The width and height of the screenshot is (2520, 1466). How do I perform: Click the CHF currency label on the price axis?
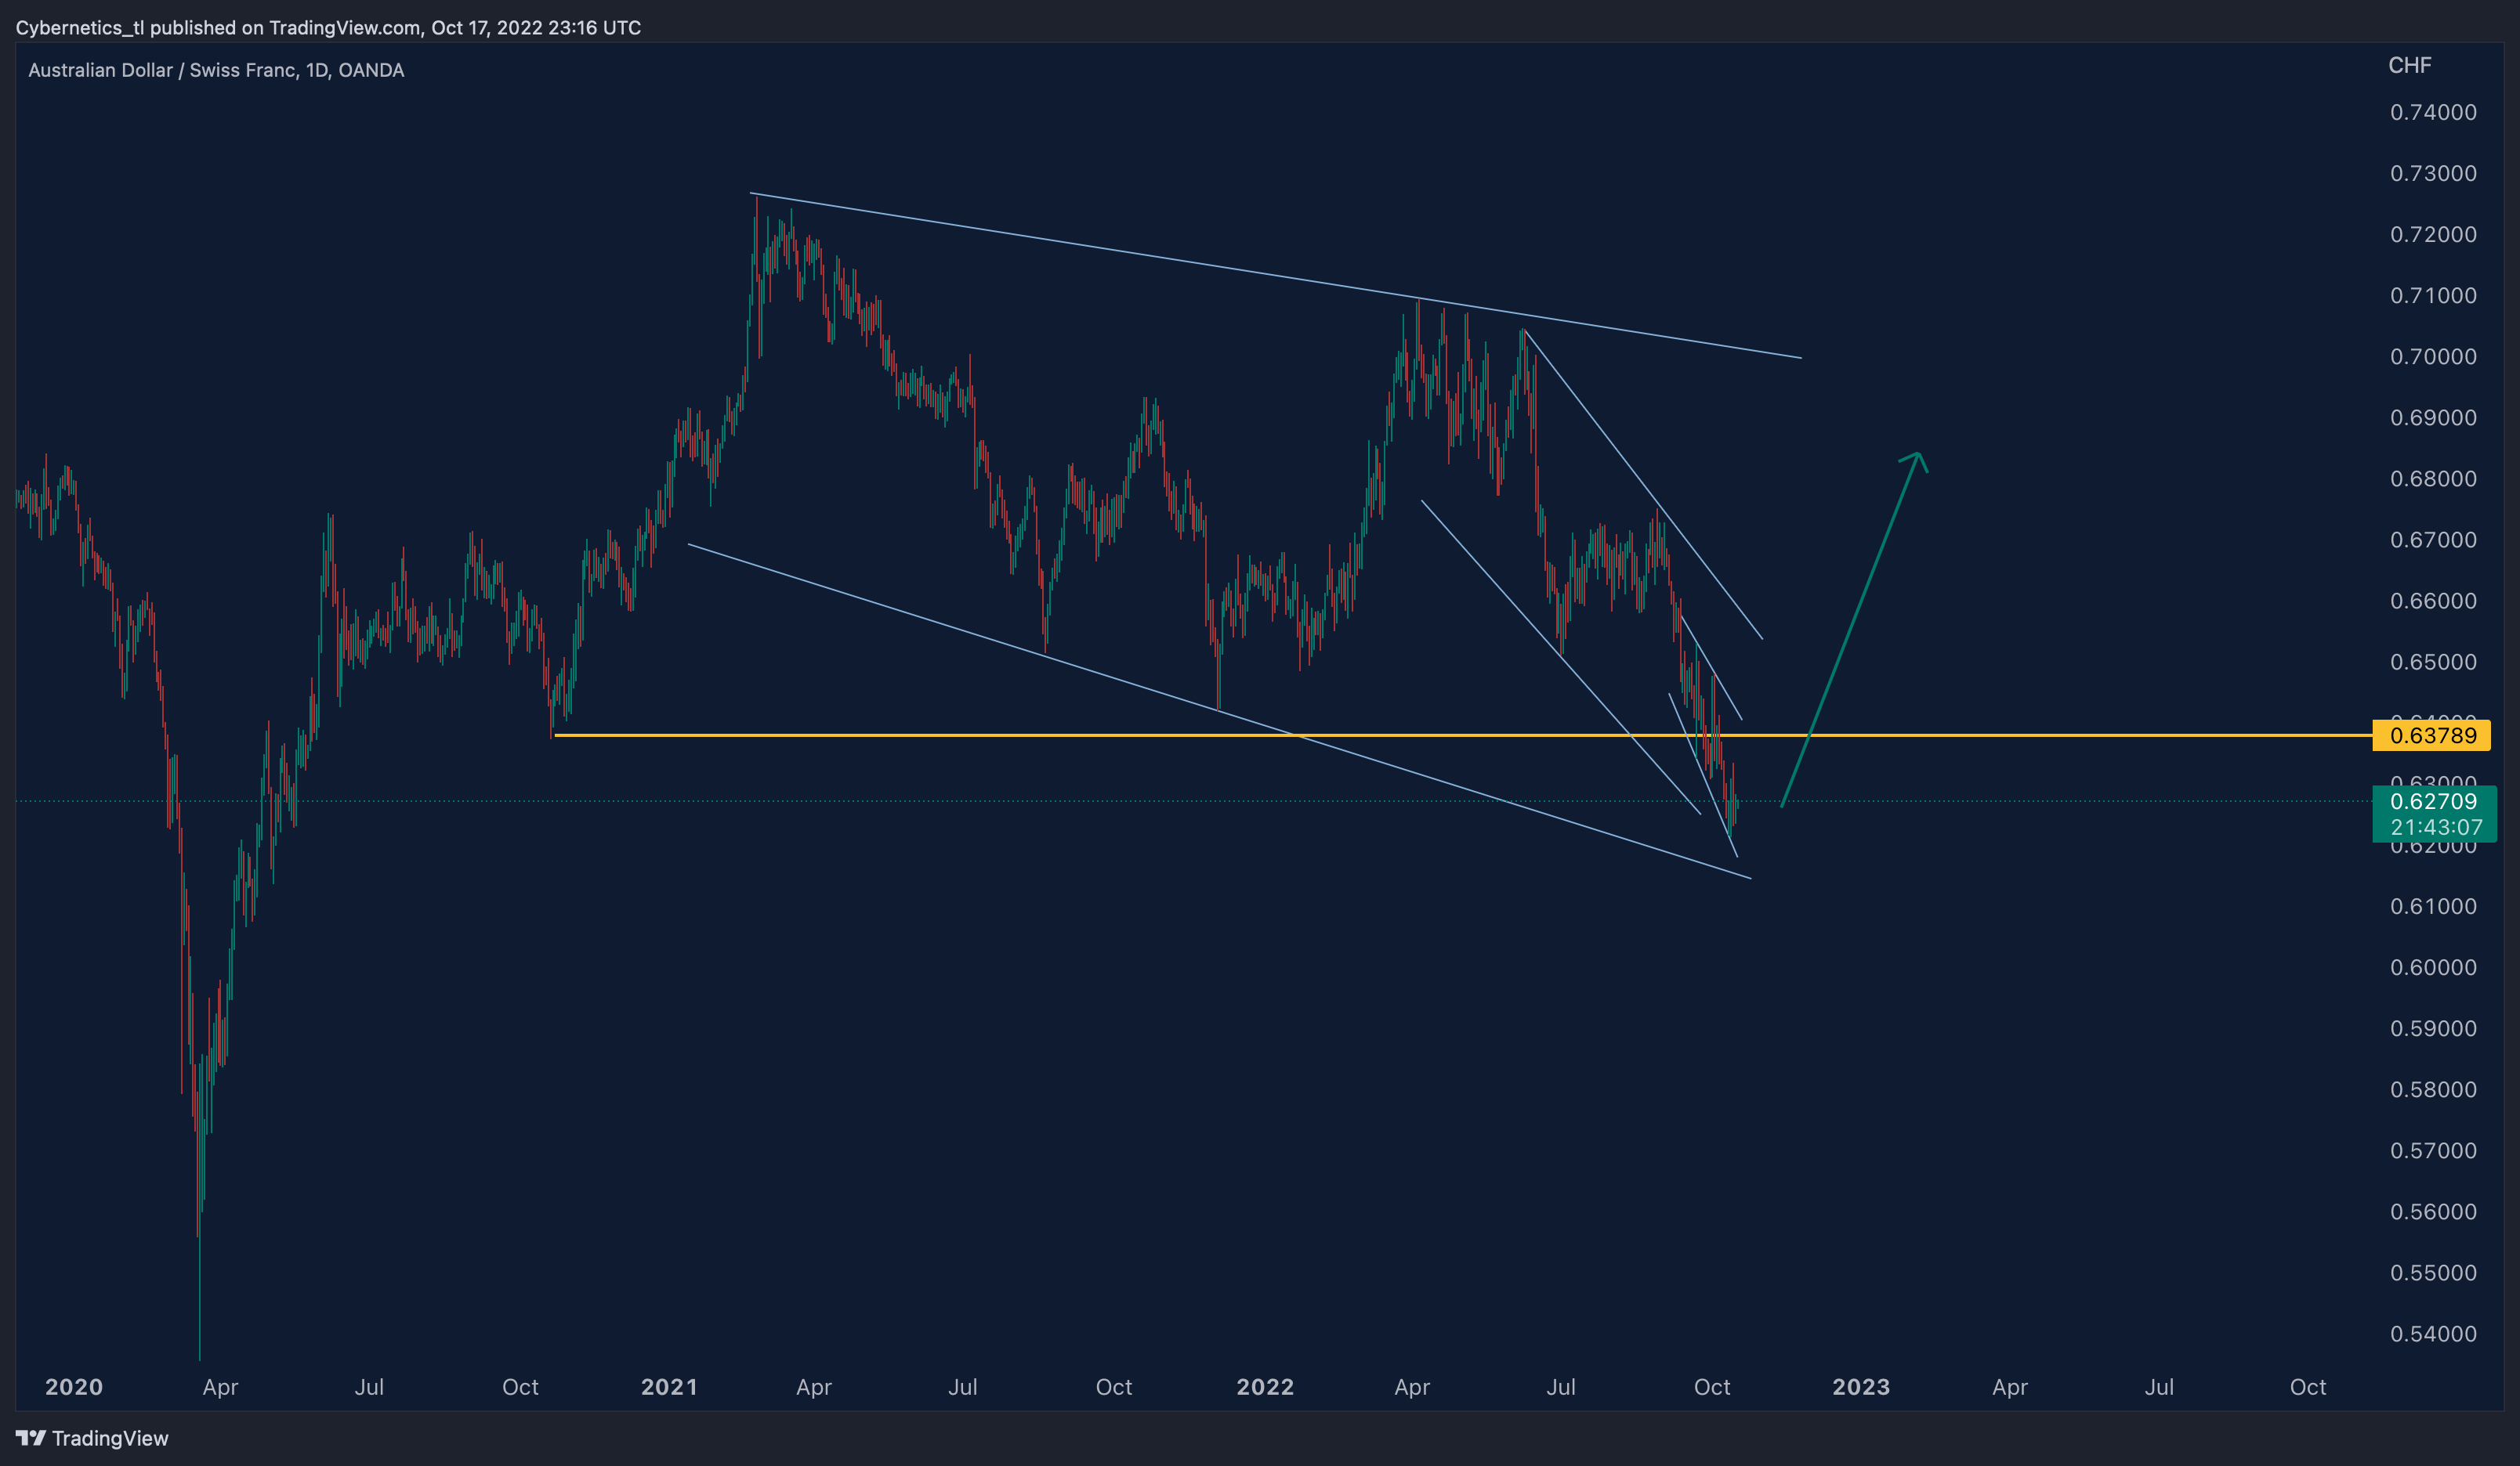(2409, 65)
